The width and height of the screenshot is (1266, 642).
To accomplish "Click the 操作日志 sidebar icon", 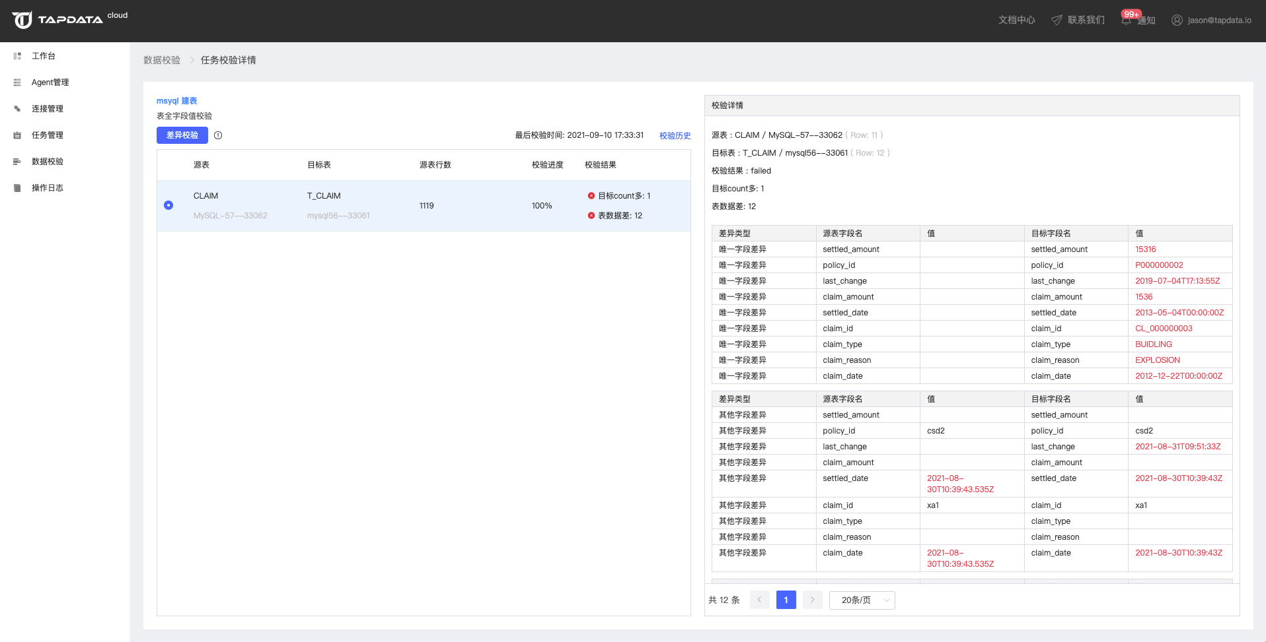I will pyautogui.click(x=17, y=188).
